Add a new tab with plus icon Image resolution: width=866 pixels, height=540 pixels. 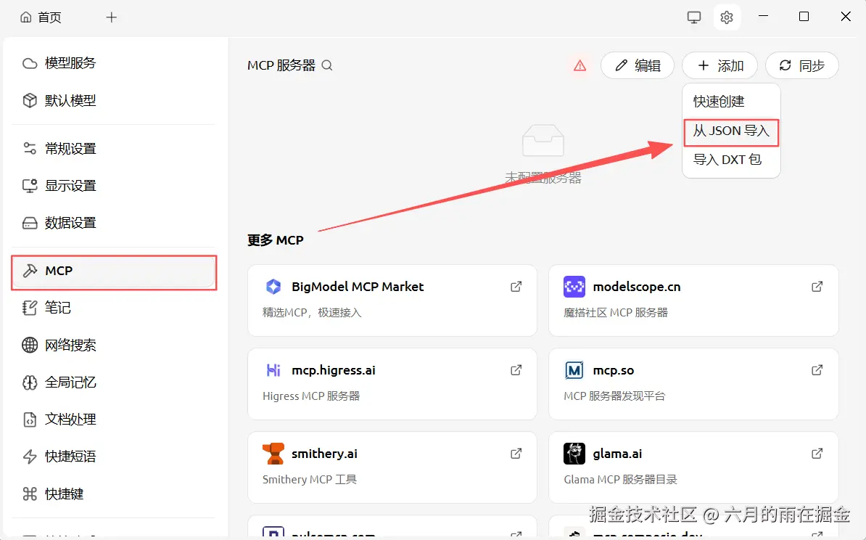(x=111, y=17)
